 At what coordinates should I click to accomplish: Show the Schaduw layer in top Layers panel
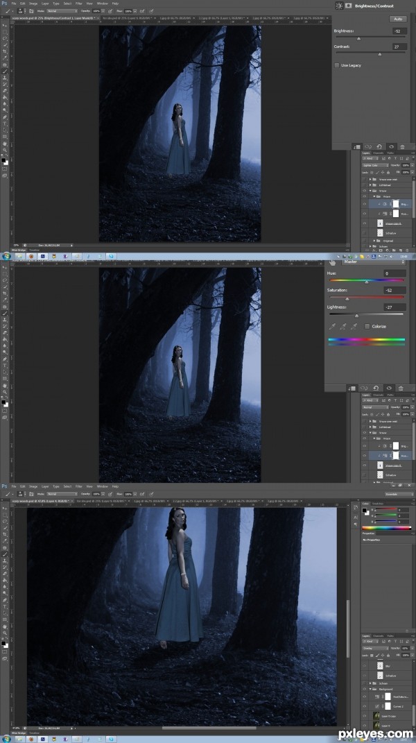pos(365,233)
